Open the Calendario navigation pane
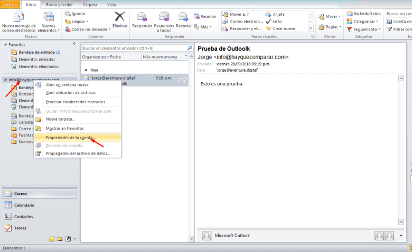412x252 pixels. coord(24,205)
